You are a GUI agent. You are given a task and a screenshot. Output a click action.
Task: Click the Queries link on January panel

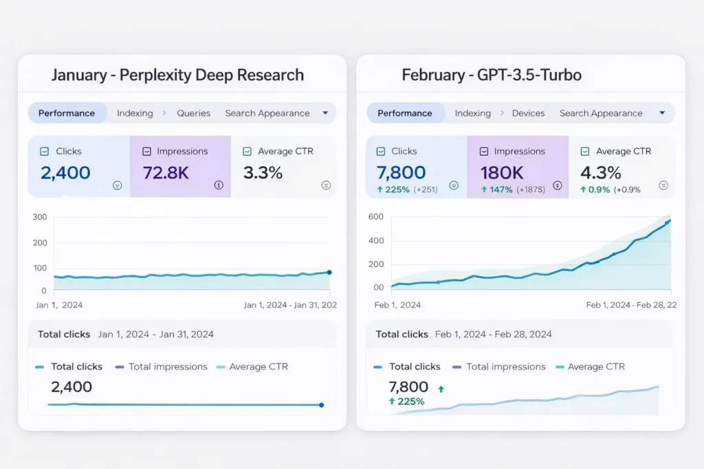(193, 113)
